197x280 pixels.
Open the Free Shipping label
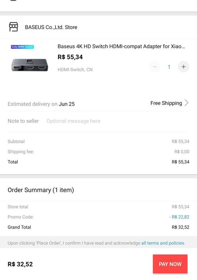point(166,103)
